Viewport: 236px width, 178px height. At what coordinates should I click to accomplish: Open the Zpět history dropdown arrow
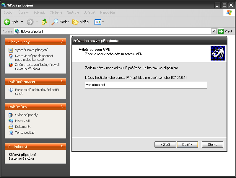point(22,22)
